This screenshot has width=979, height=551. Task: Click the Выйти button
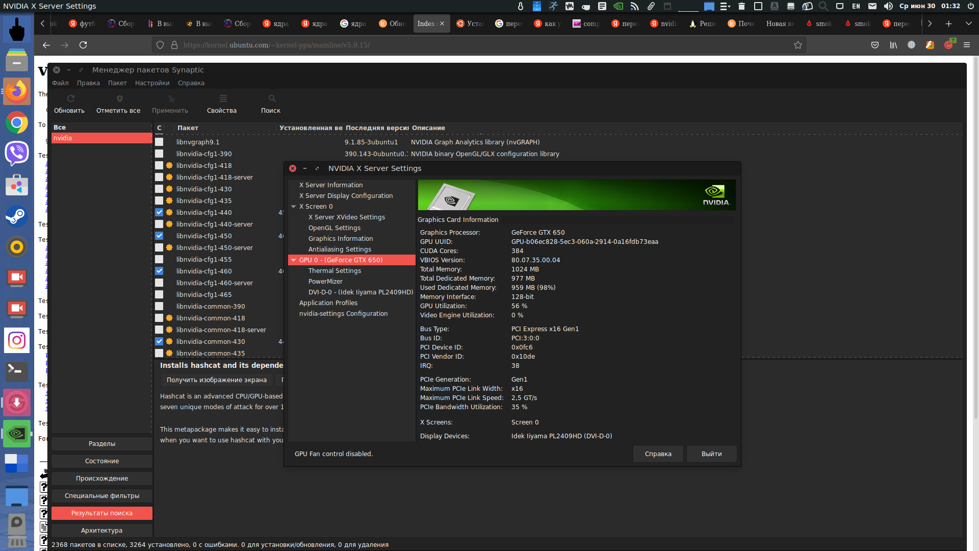(711, 454)
